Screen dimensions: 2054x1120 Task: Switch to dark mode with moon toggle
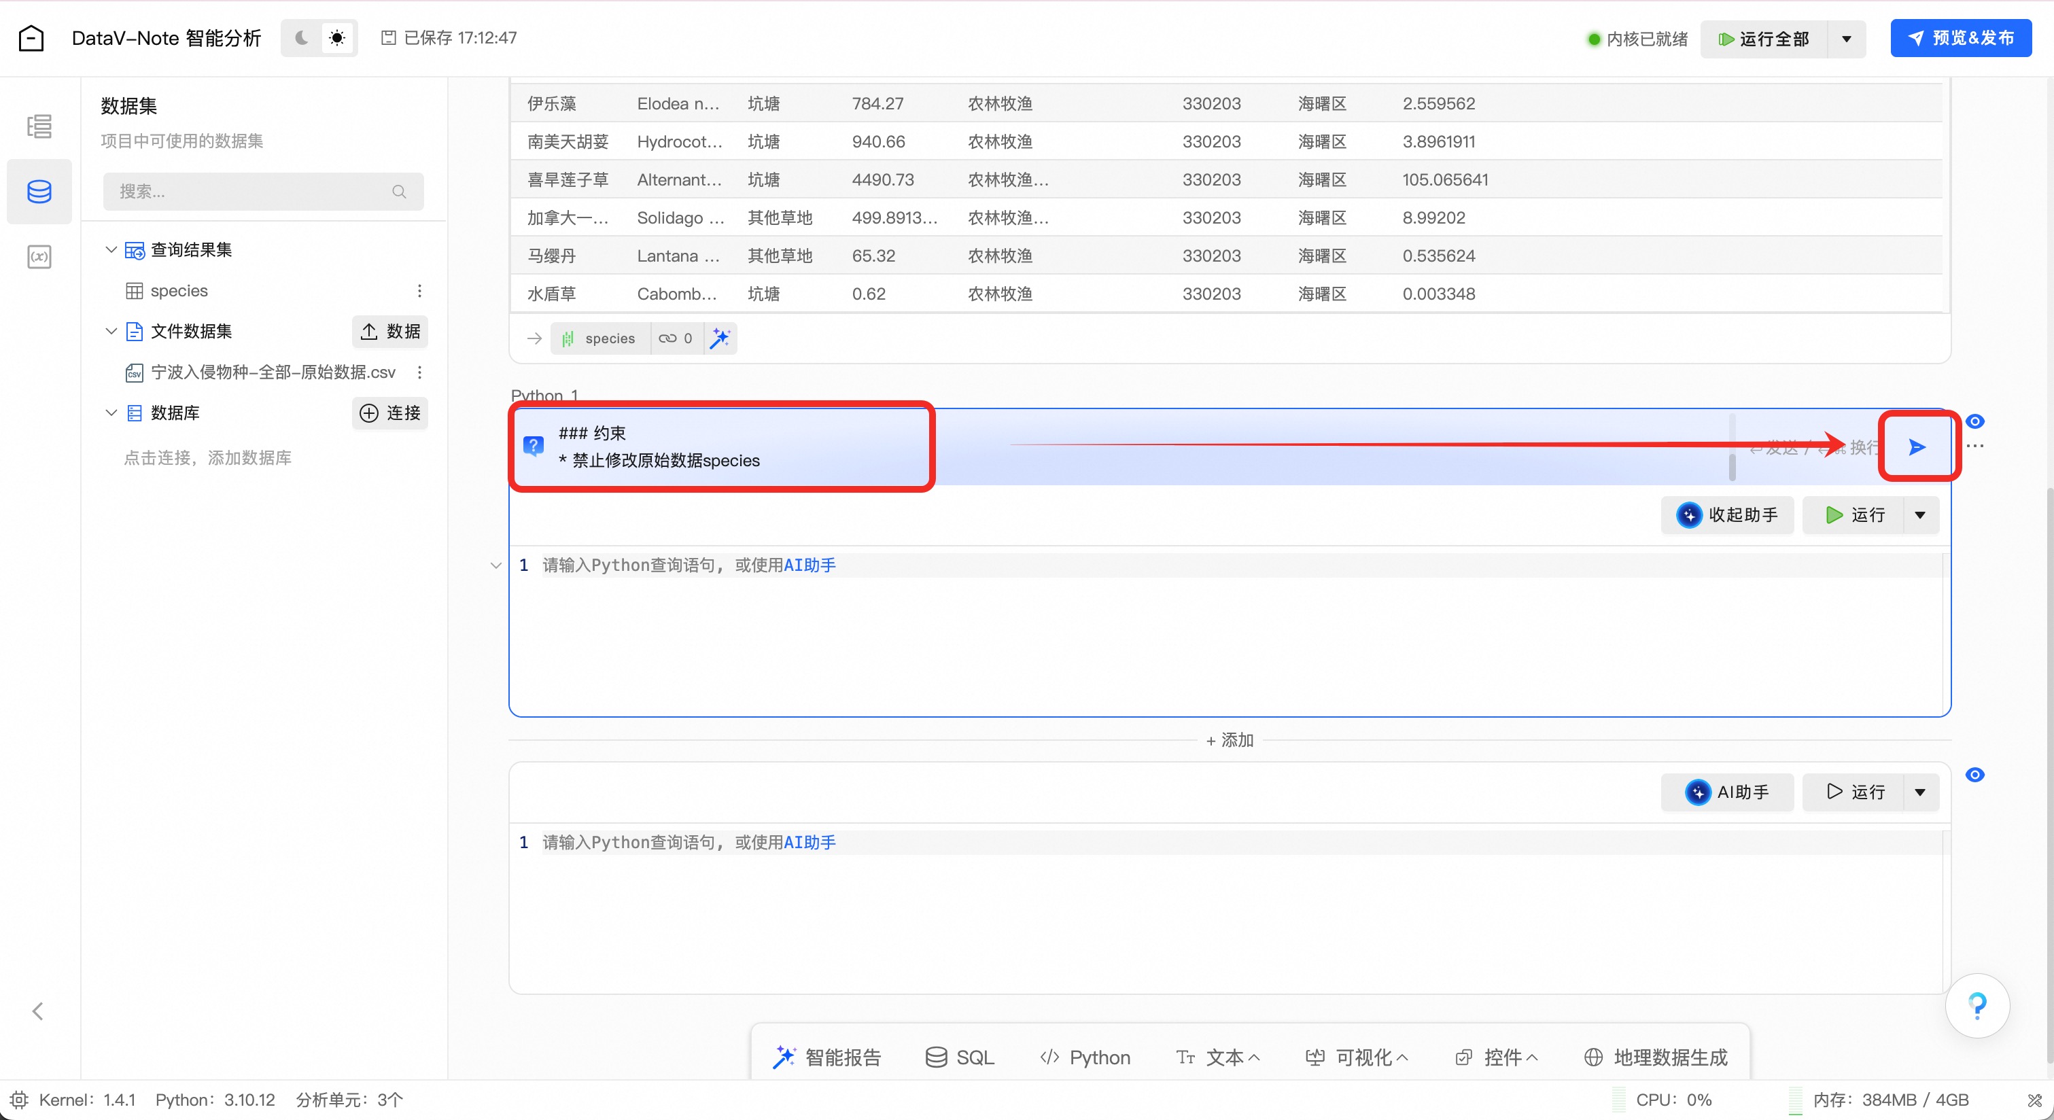click(301, 37)
